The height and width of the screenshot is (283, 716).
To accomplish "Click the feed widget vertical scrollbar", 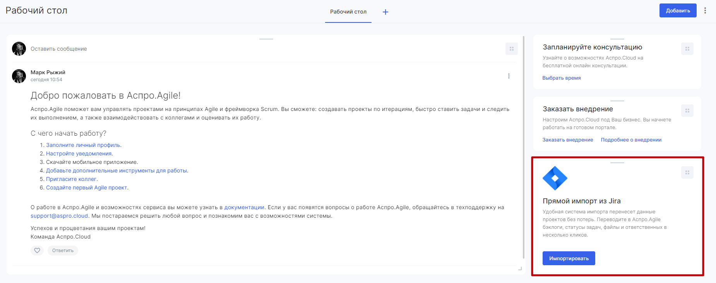I will tap(524, 147).
